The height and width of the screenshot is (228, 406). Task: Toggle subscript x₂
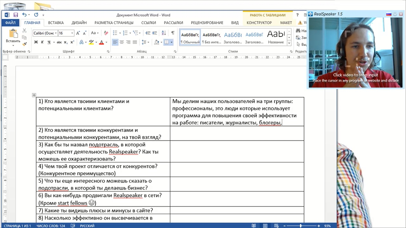66,42
